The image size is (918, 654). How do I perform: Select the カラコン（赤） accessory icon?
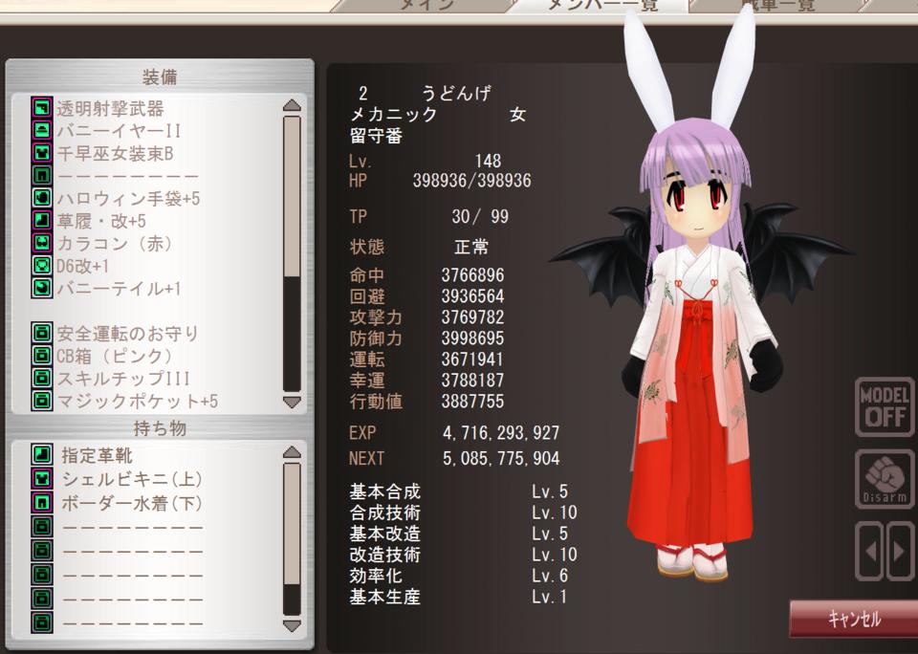coord(41,243)
